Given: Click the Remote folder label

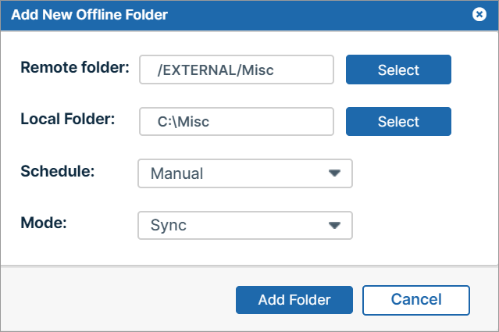Looking at the screenshot, I should tap(75, 67).
